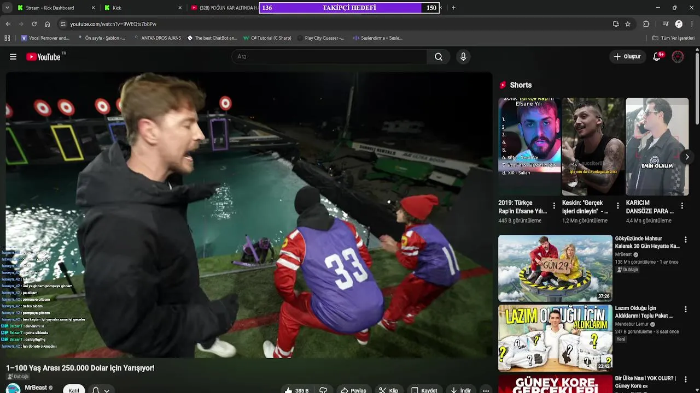Screen dimensions: 700x393
Task: Open YouTube notifications bell
Action: point(657,57)
